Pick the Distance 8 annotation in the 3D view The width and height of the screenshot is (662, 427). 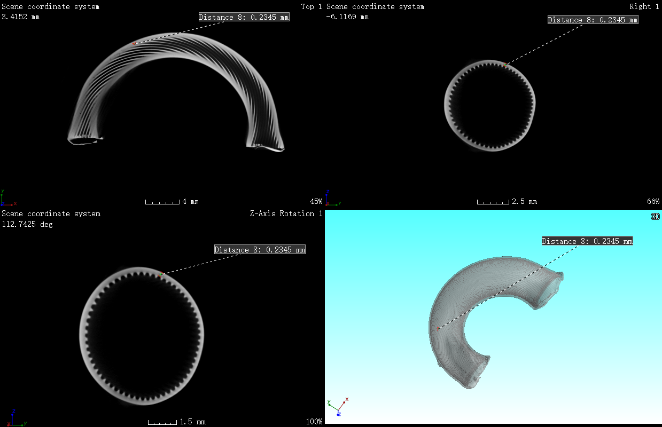point(587,241)
